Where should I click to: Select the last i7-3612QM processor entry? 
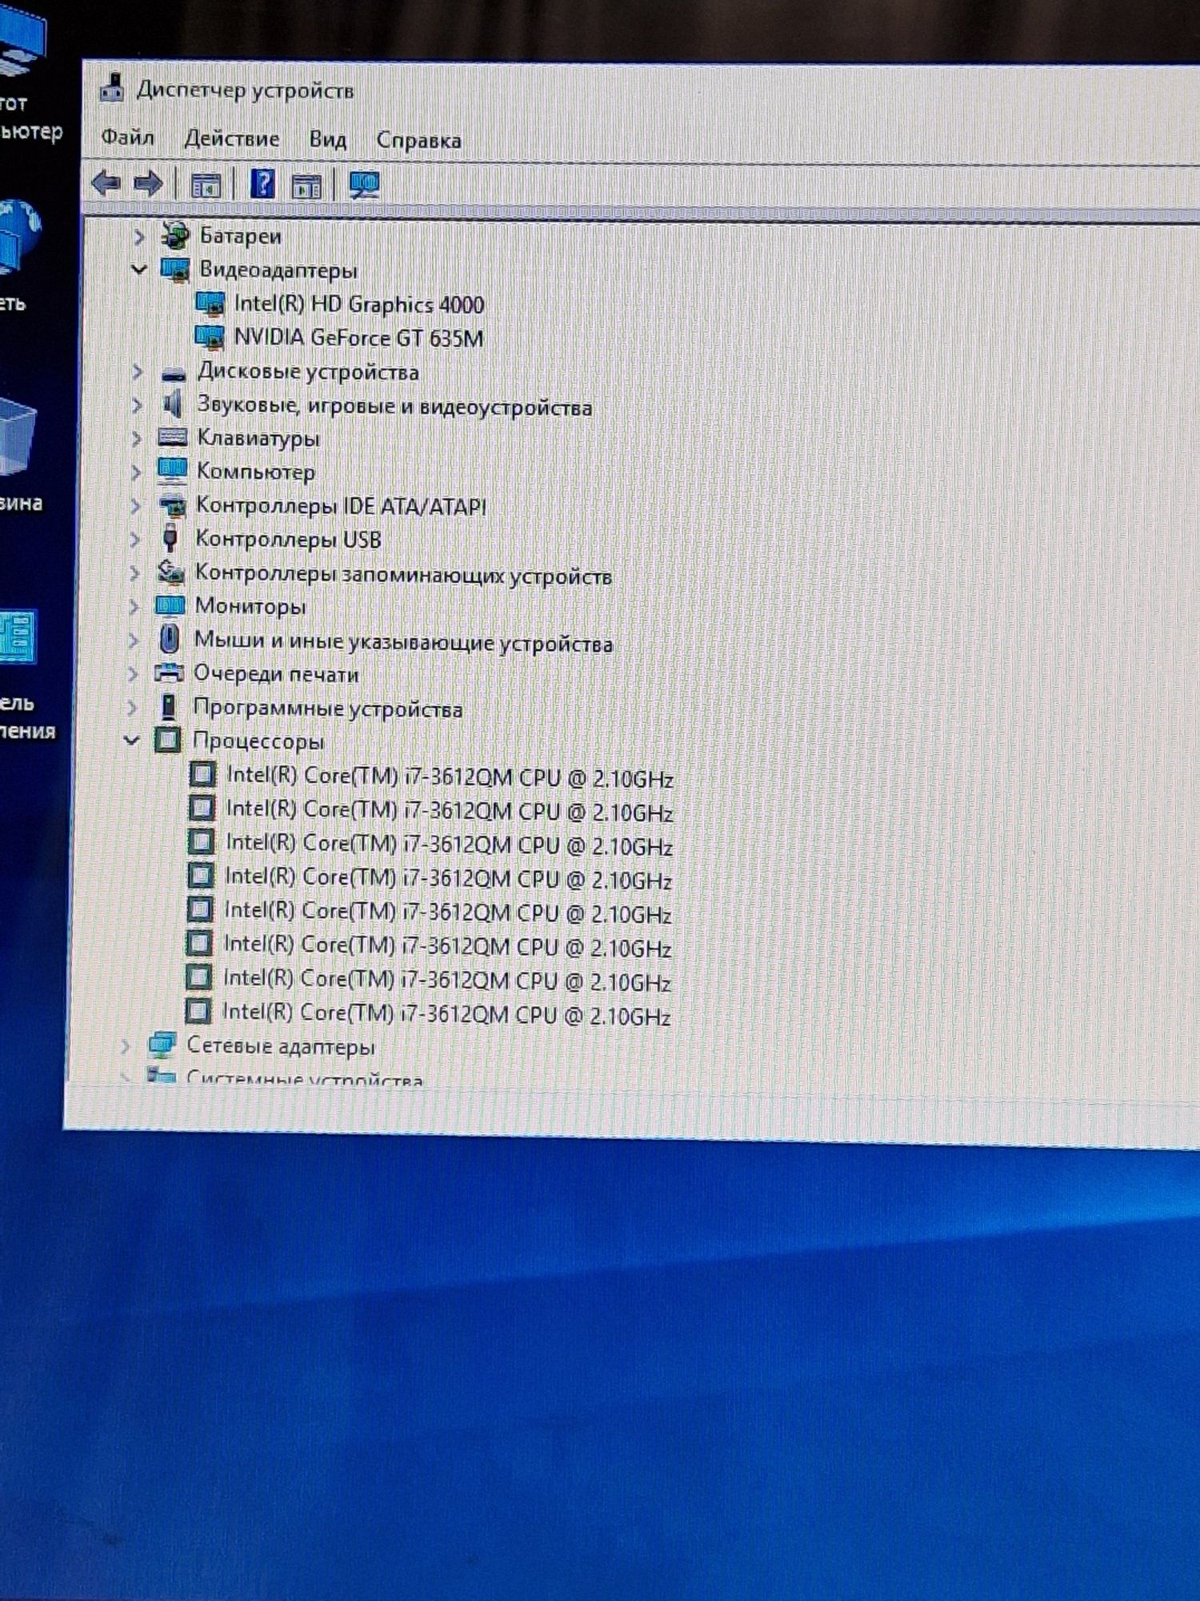(x=446, y=1013)
